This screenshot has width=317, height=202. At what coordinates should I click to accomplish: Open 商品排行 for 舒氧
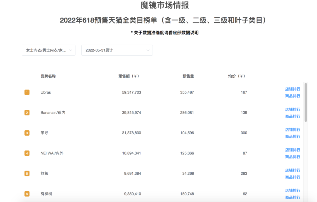coord(293,177)
